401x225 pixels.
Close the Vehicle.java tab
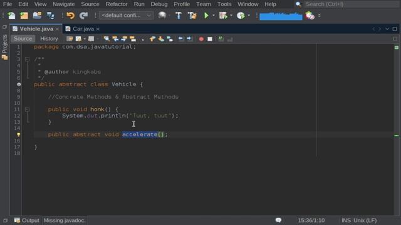click(x=57, y=29)
